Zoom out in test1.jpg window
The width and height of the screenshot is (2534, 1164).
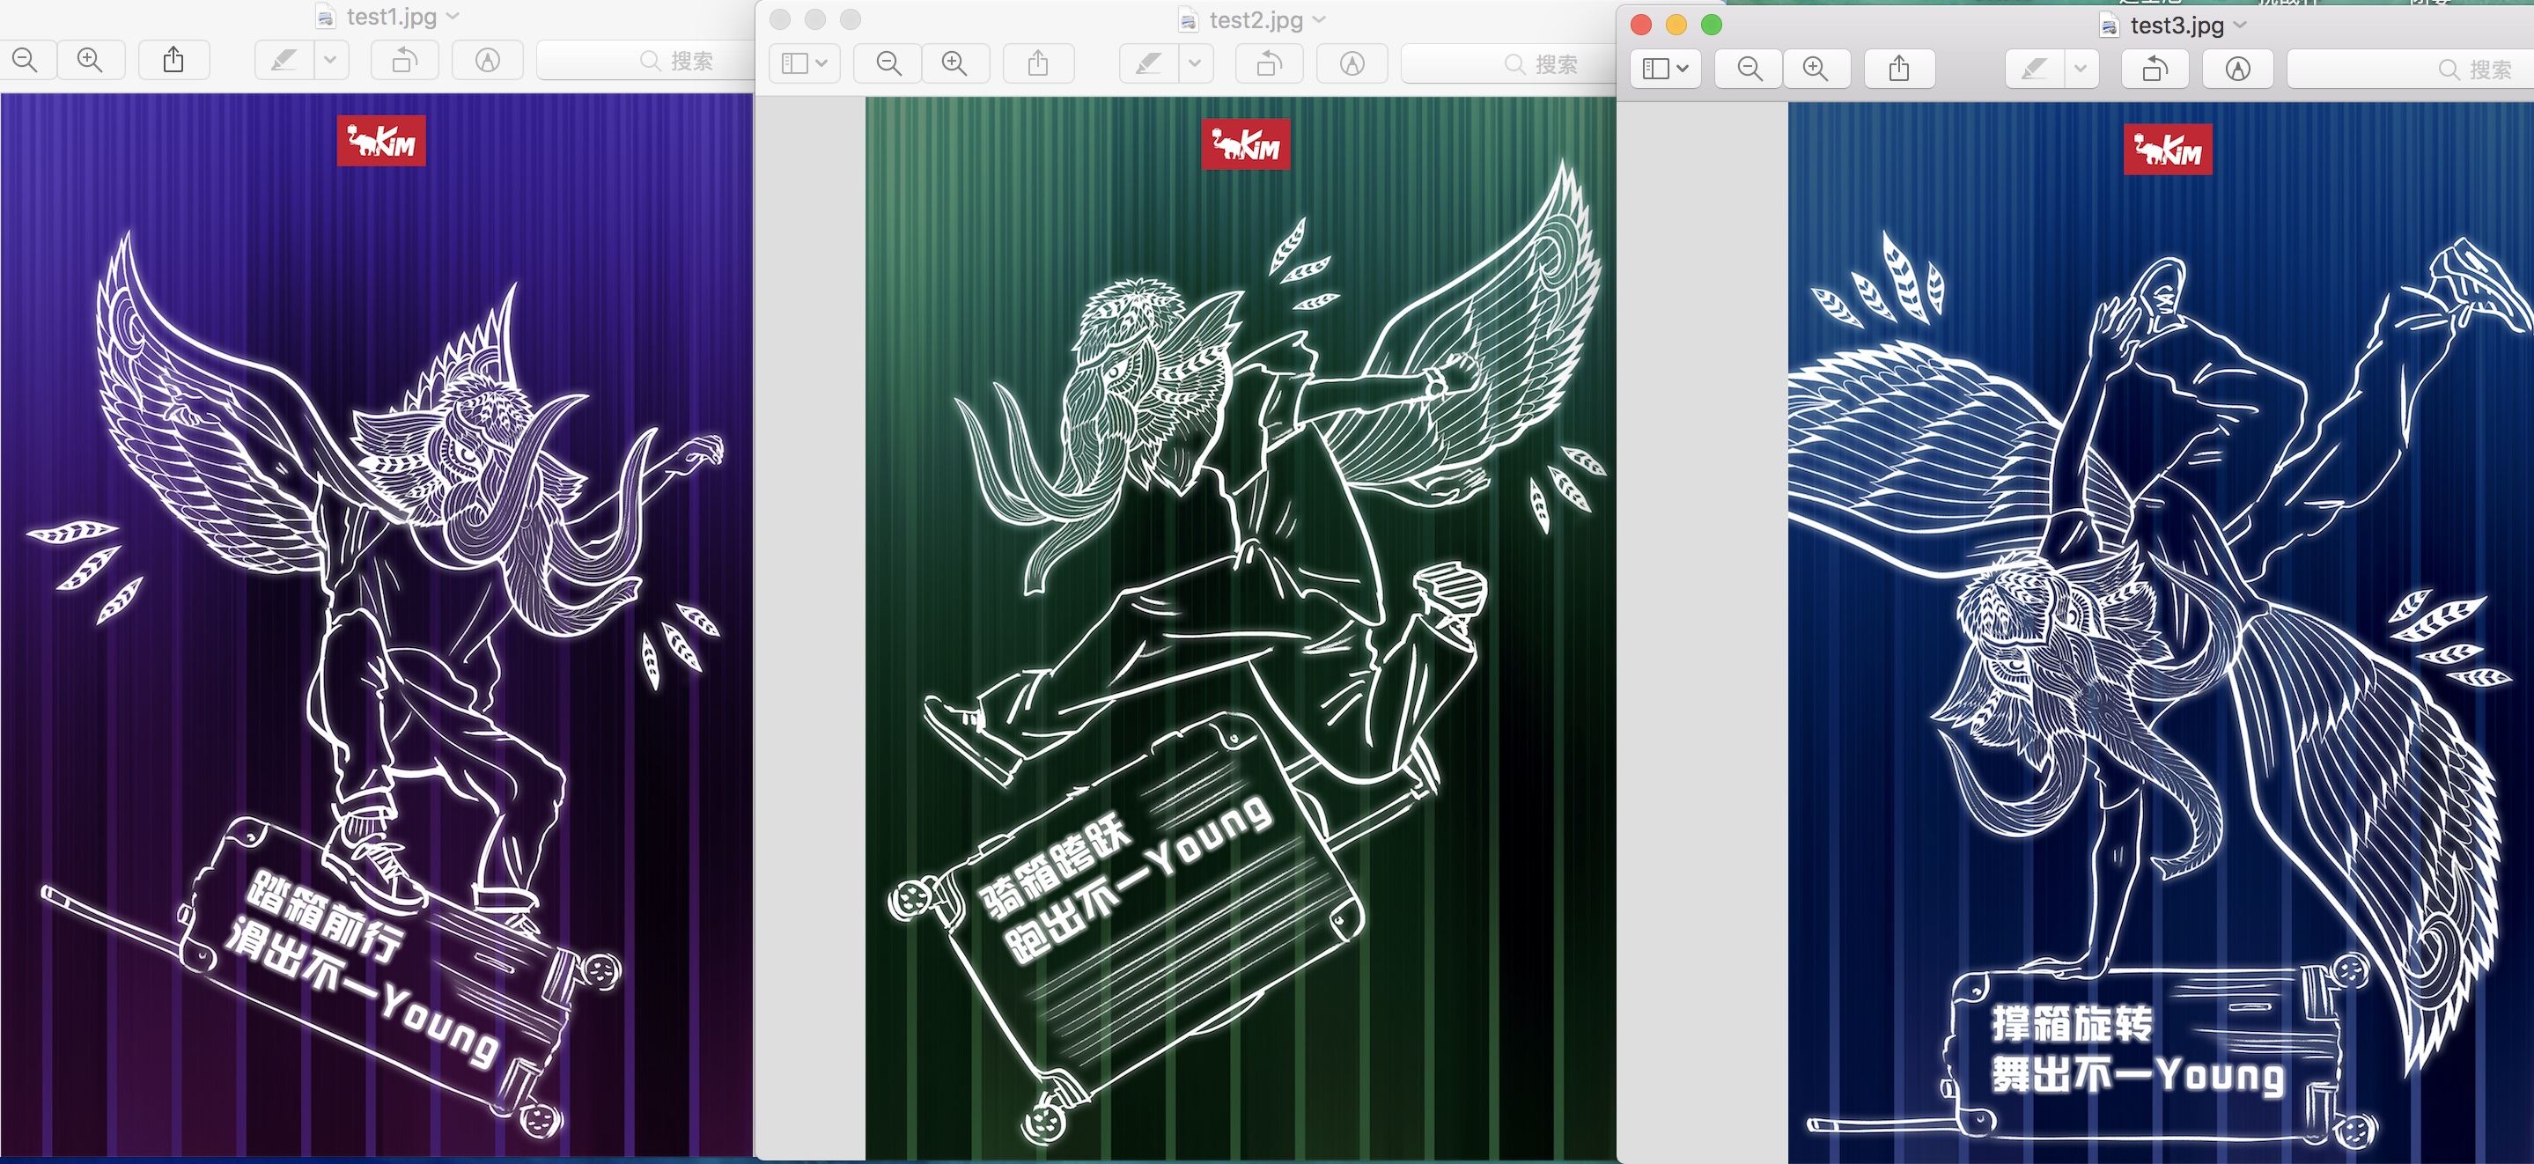(x=26, y=61)
